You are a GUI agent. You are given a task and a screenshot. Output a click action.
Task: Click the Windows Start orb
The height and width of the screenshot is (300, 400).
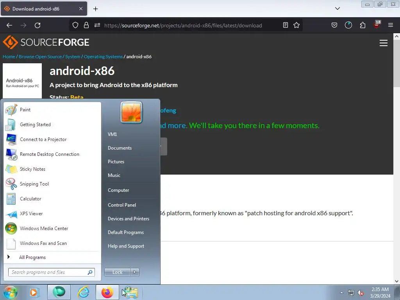[10, 292]
